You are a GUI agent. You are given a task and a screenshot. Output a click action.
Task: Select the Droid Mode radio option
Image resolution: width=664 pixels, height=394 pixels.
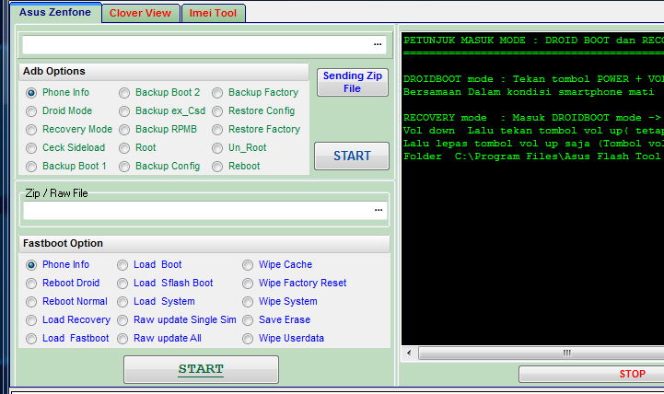coord(31,111)
